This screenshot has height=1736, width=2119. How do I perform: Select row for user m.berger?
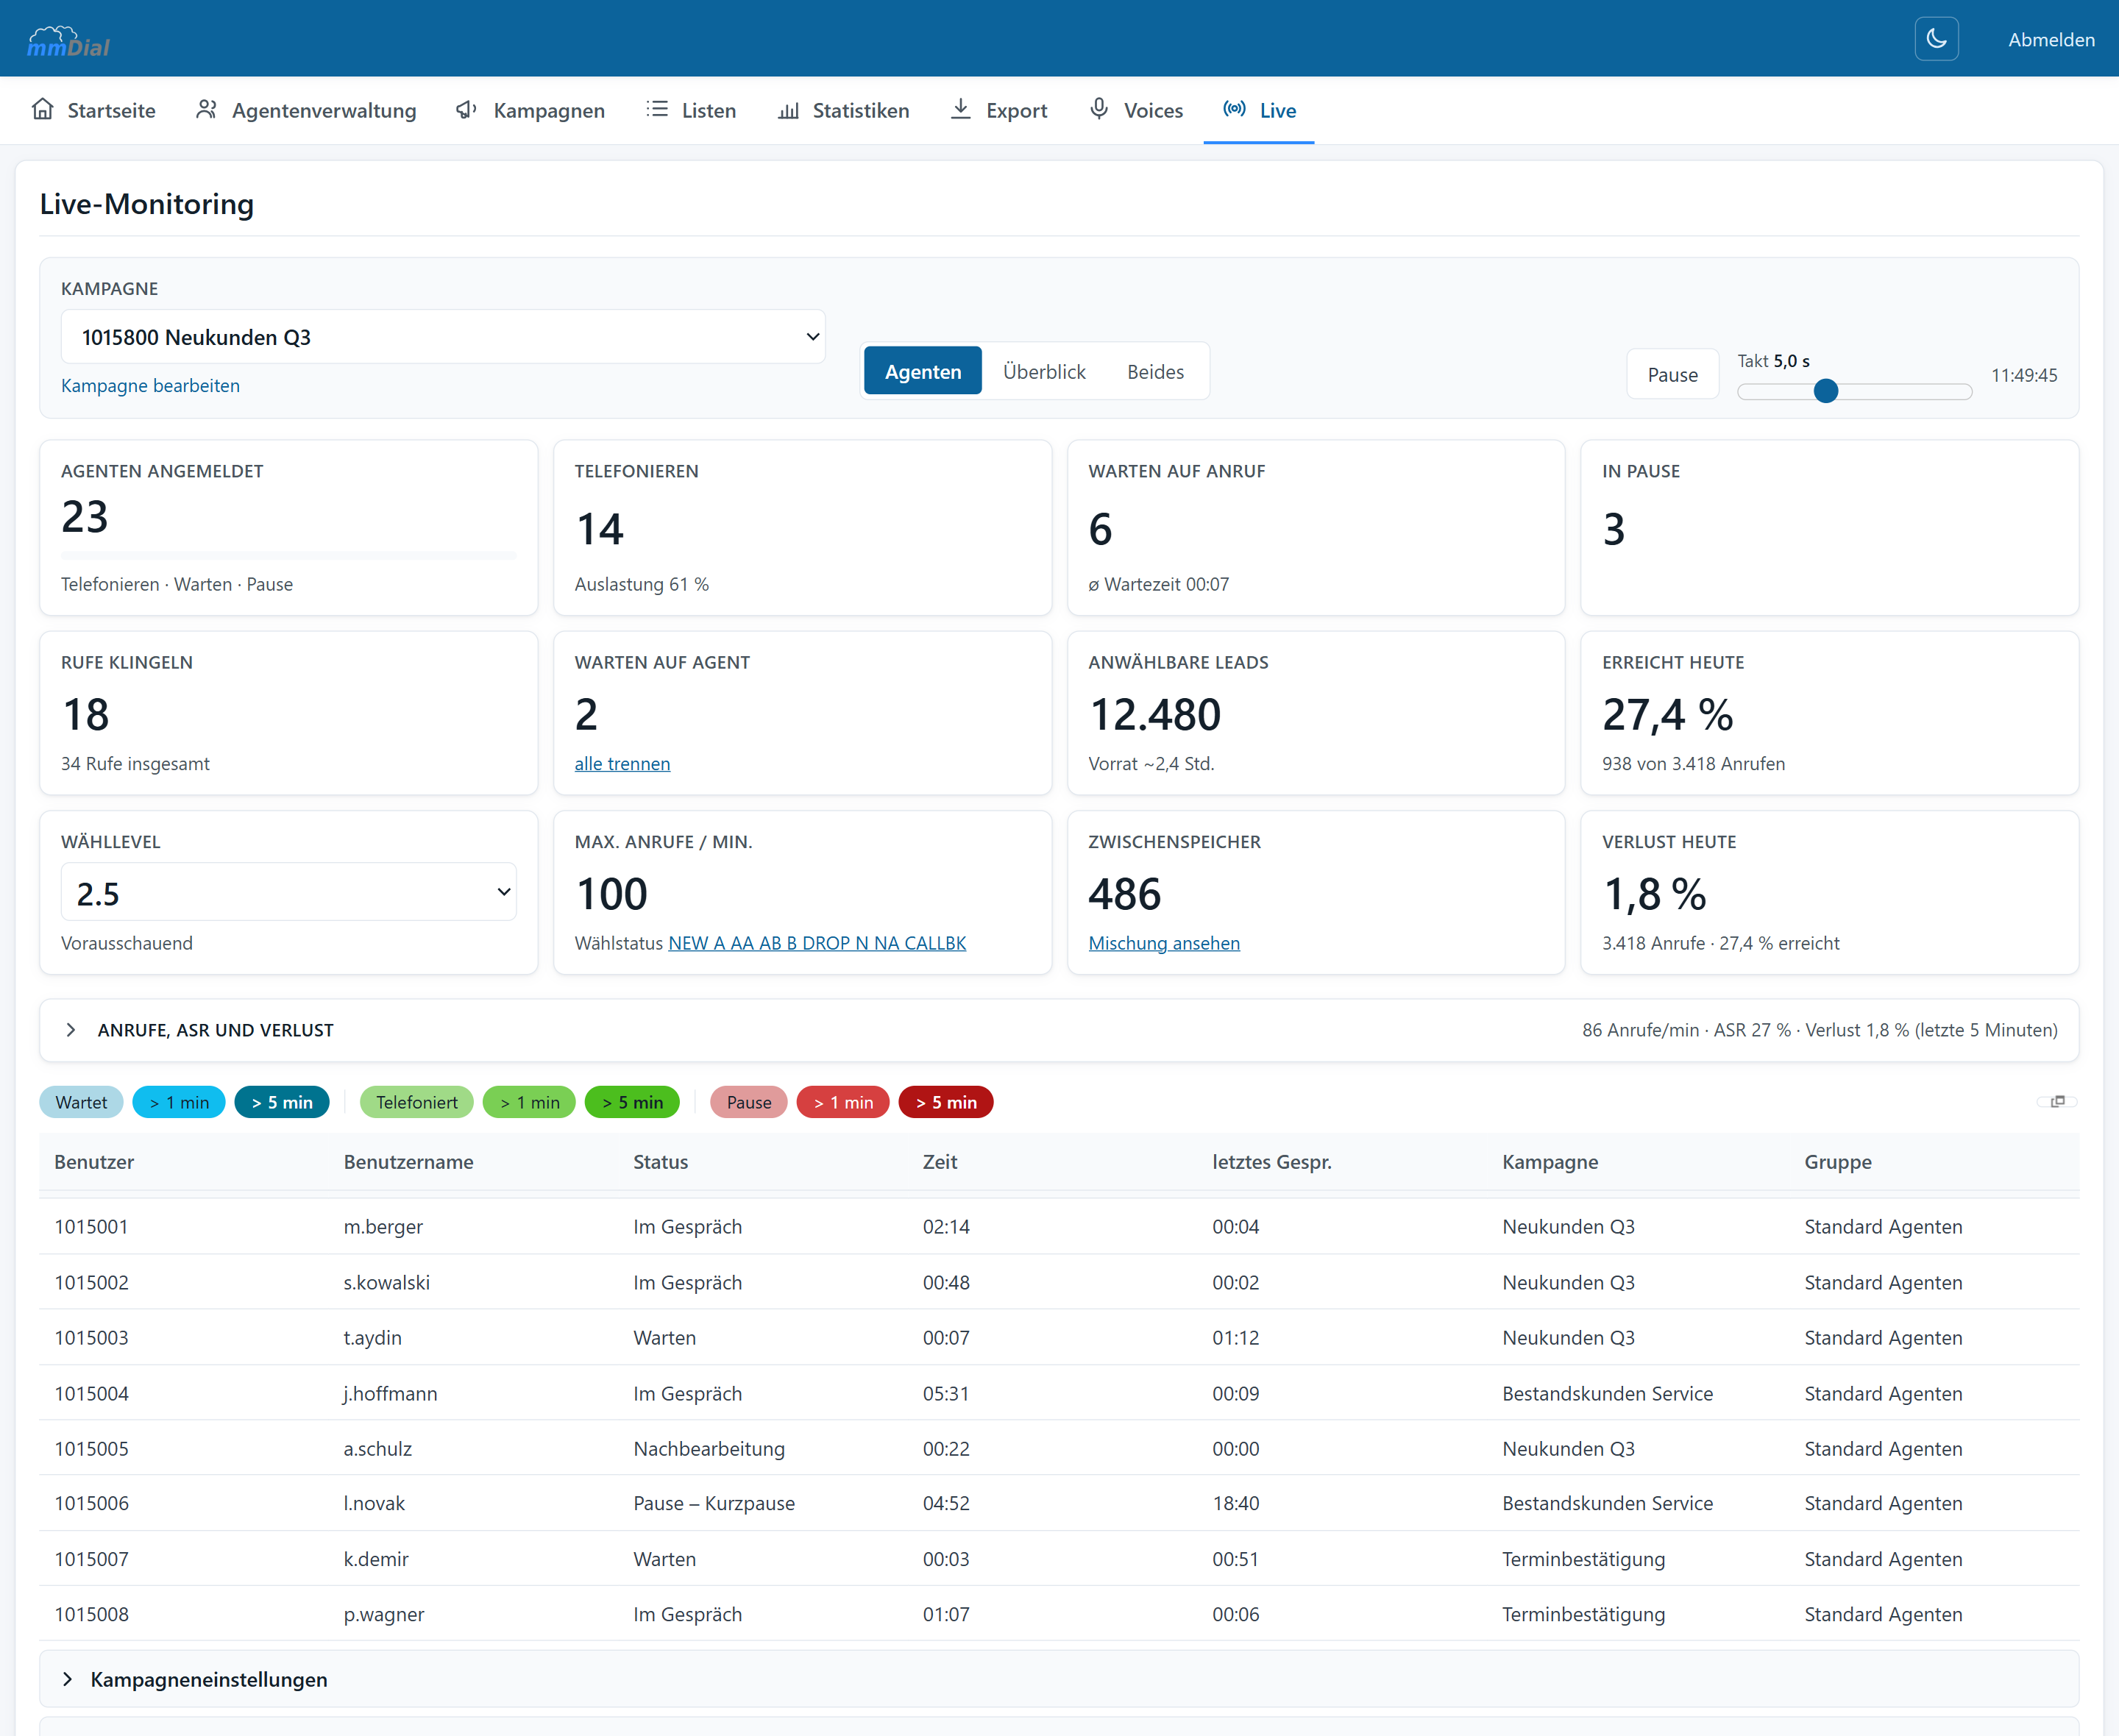coord(1058,1226)
